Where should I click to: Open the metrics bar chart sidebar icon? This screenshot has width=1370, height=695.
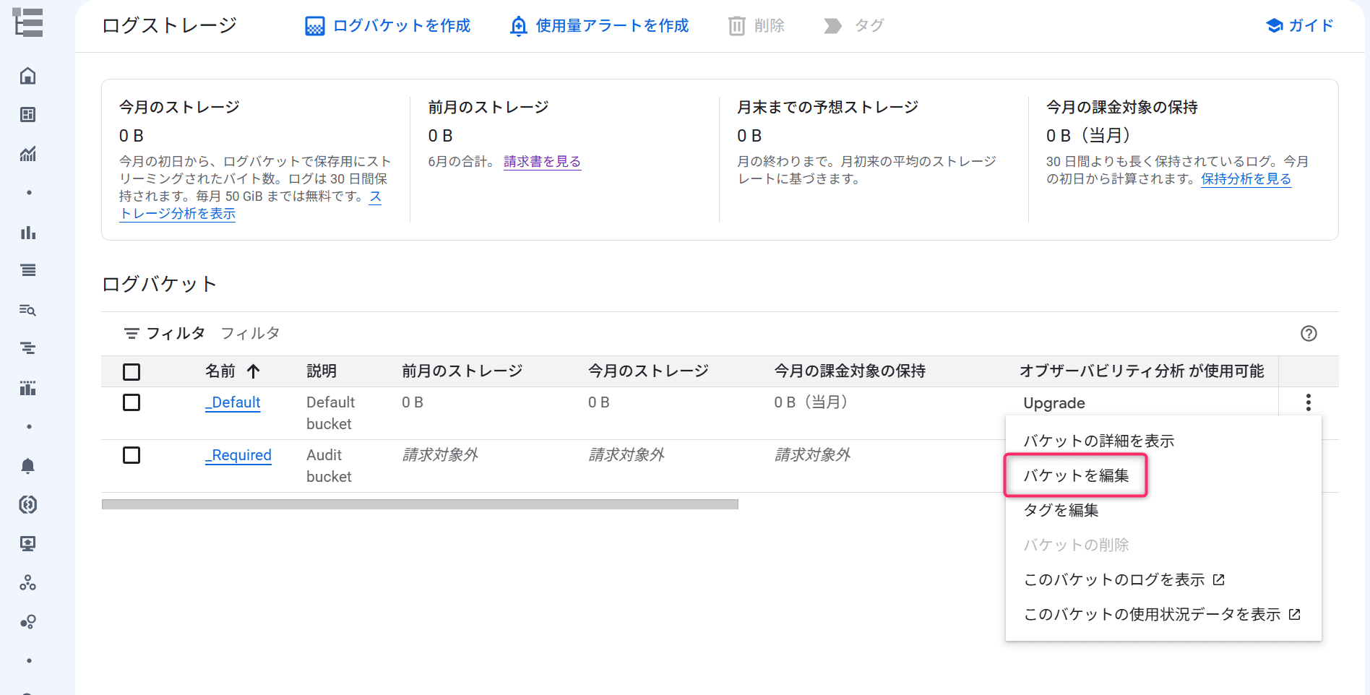(x=28, y=232)
